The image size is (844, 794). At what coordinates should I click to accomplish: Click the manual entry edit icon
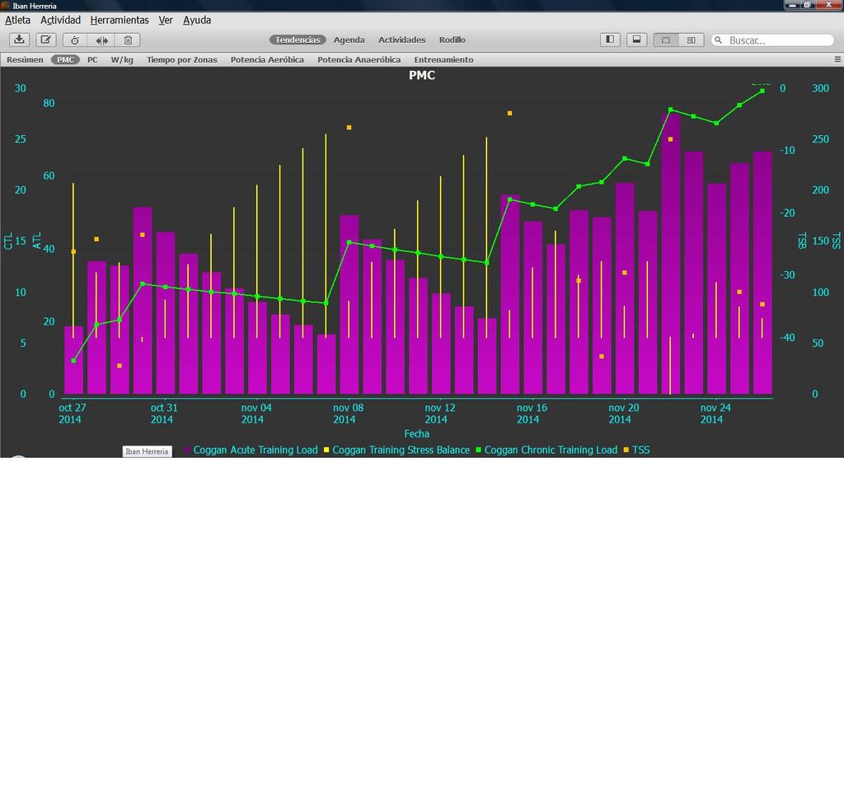46,40
